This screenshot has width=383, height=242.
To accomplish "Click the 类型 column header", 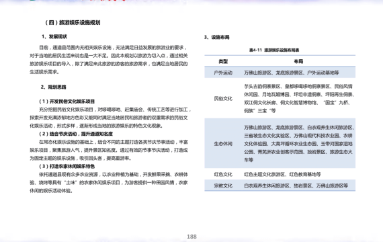I will pyautogui.click(x=223, y=61).
